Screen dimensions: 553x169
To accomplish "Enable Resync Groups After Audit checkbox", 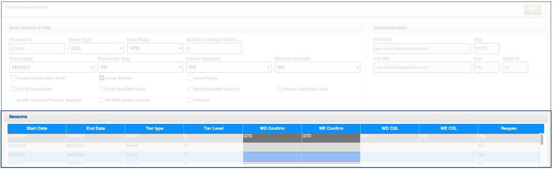I will pos(13,78).
